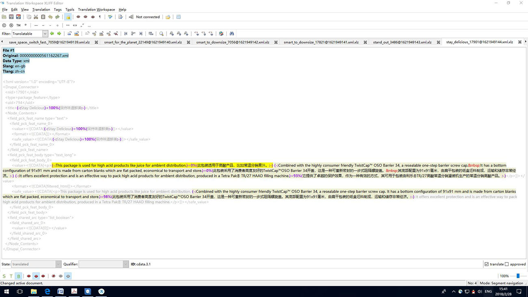Insert the copyright symbol
Screen dimensions: 528x297
[x=4, y=25]
